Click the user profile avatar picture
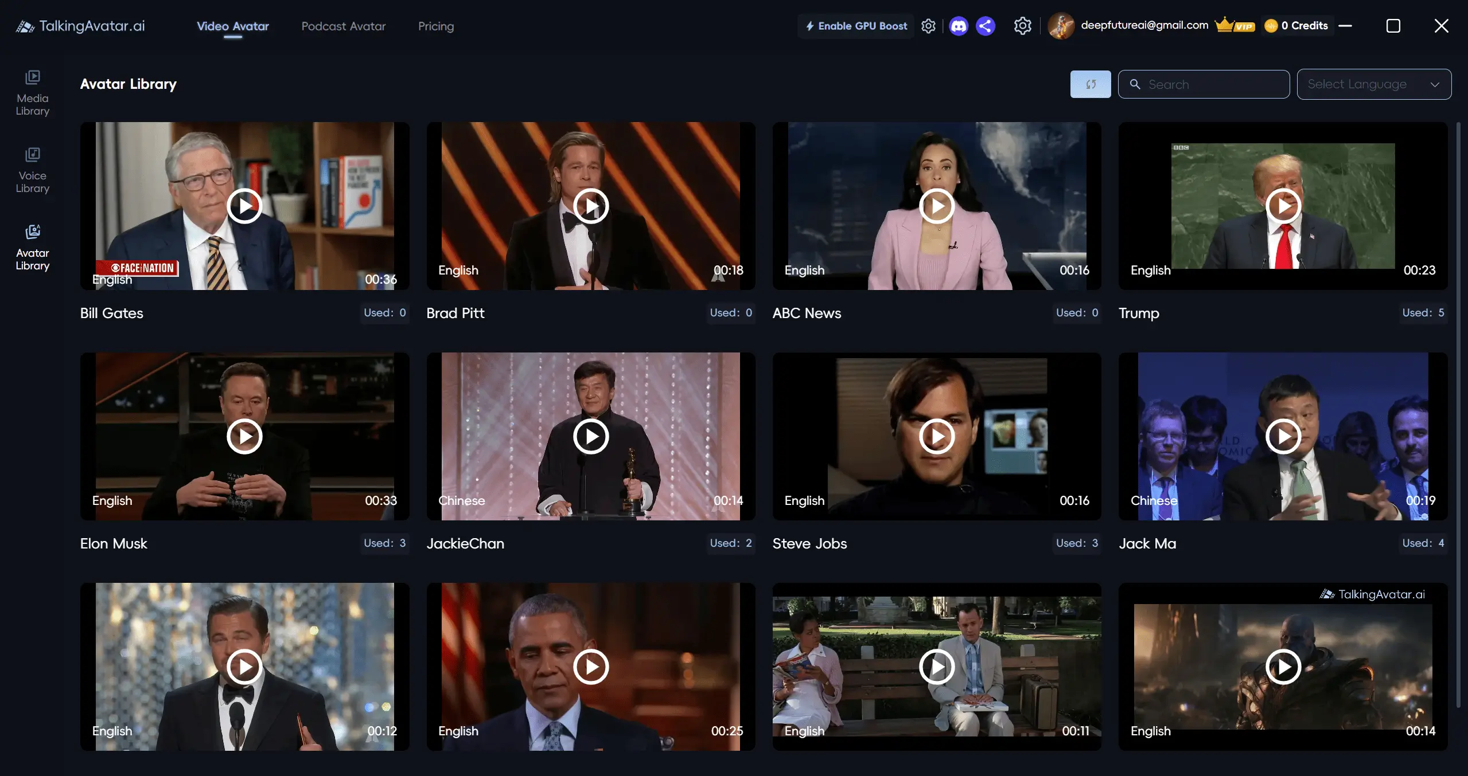This screenshot has width=1468, height=776. (1061, 26)
